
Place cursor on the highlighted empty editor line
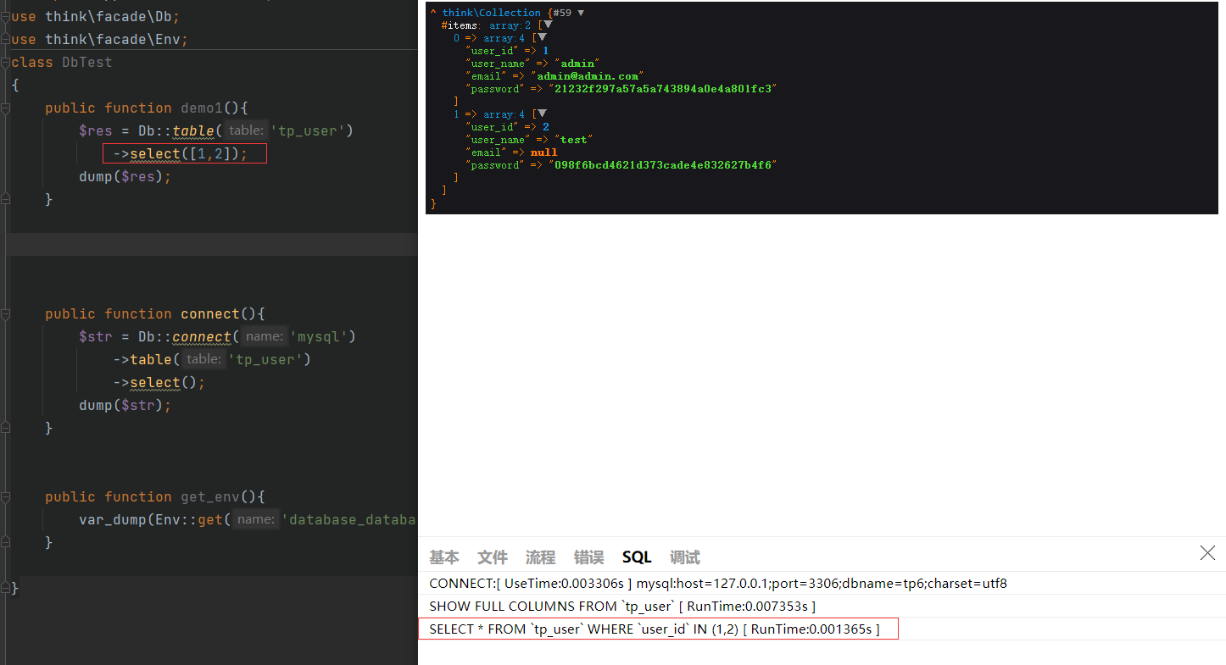212,245
